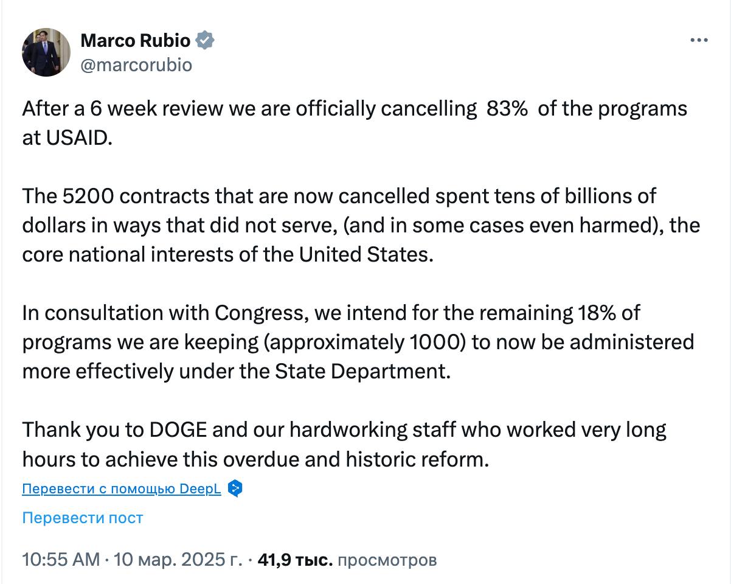731x584 pixels.
Task: Click the "Перевести пост" link
Action: 83,518
